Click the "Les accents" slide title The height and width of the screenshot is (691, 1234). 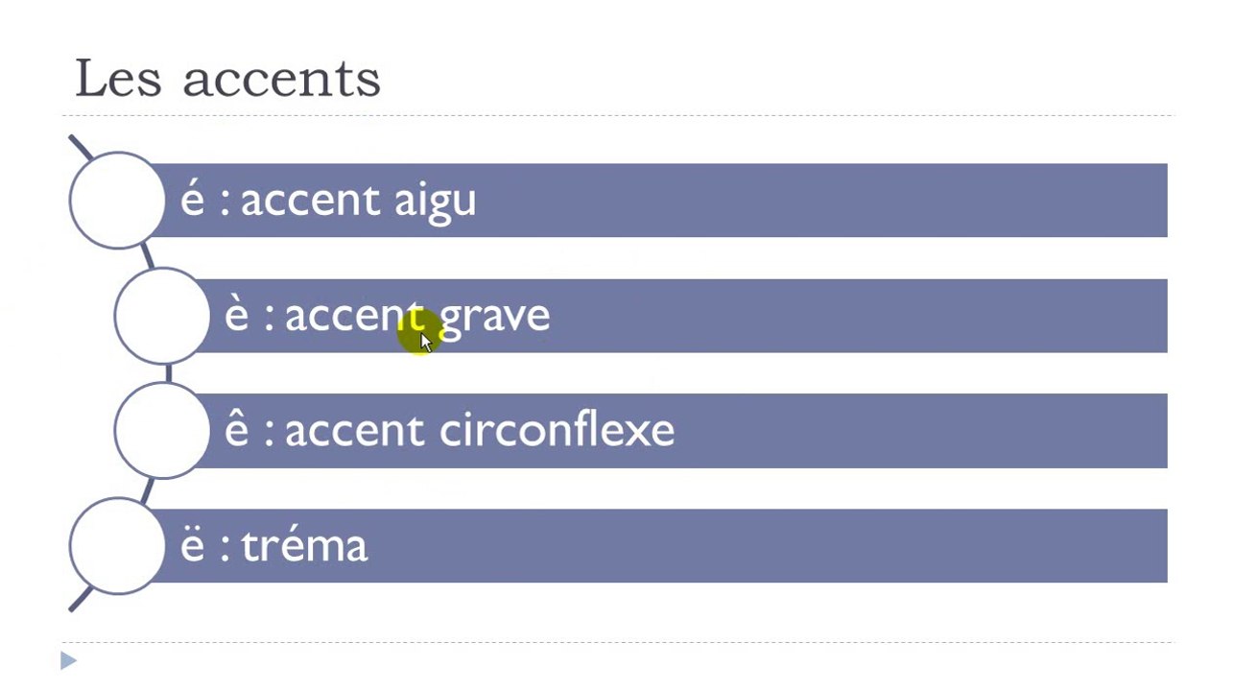tap(227, 78)
